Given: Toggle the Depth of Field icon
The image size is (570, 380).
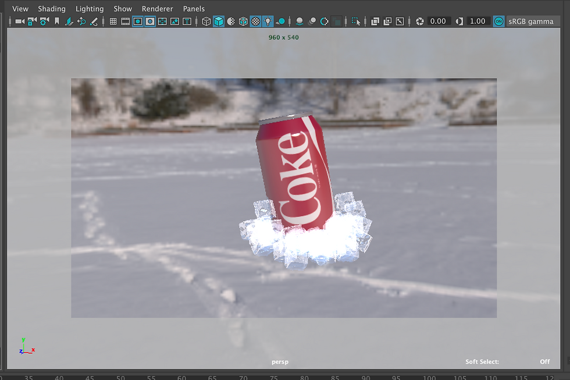Looking at the screenshot, I should [x=337, y=22].
